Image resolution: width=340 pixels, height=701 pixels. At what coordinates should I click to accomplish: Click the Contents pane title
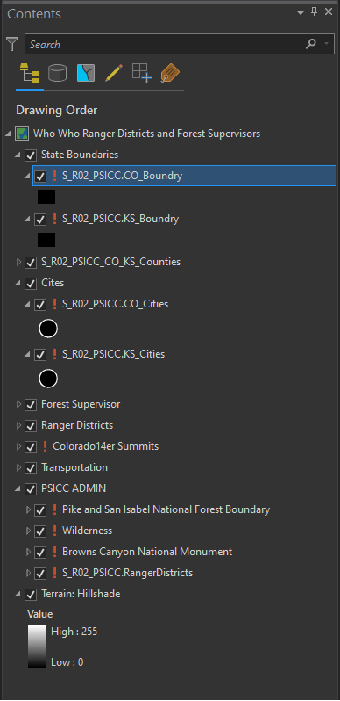click(x=34, y=14)
